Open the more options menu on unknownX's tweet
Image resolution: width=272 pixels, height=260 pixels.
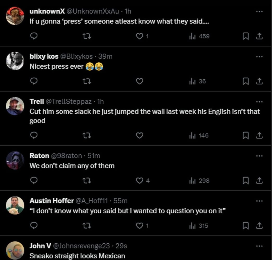click(259, 11)
